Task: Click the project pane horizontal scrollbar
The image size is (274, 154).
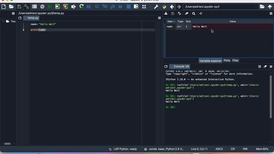Action: (7, 144)
